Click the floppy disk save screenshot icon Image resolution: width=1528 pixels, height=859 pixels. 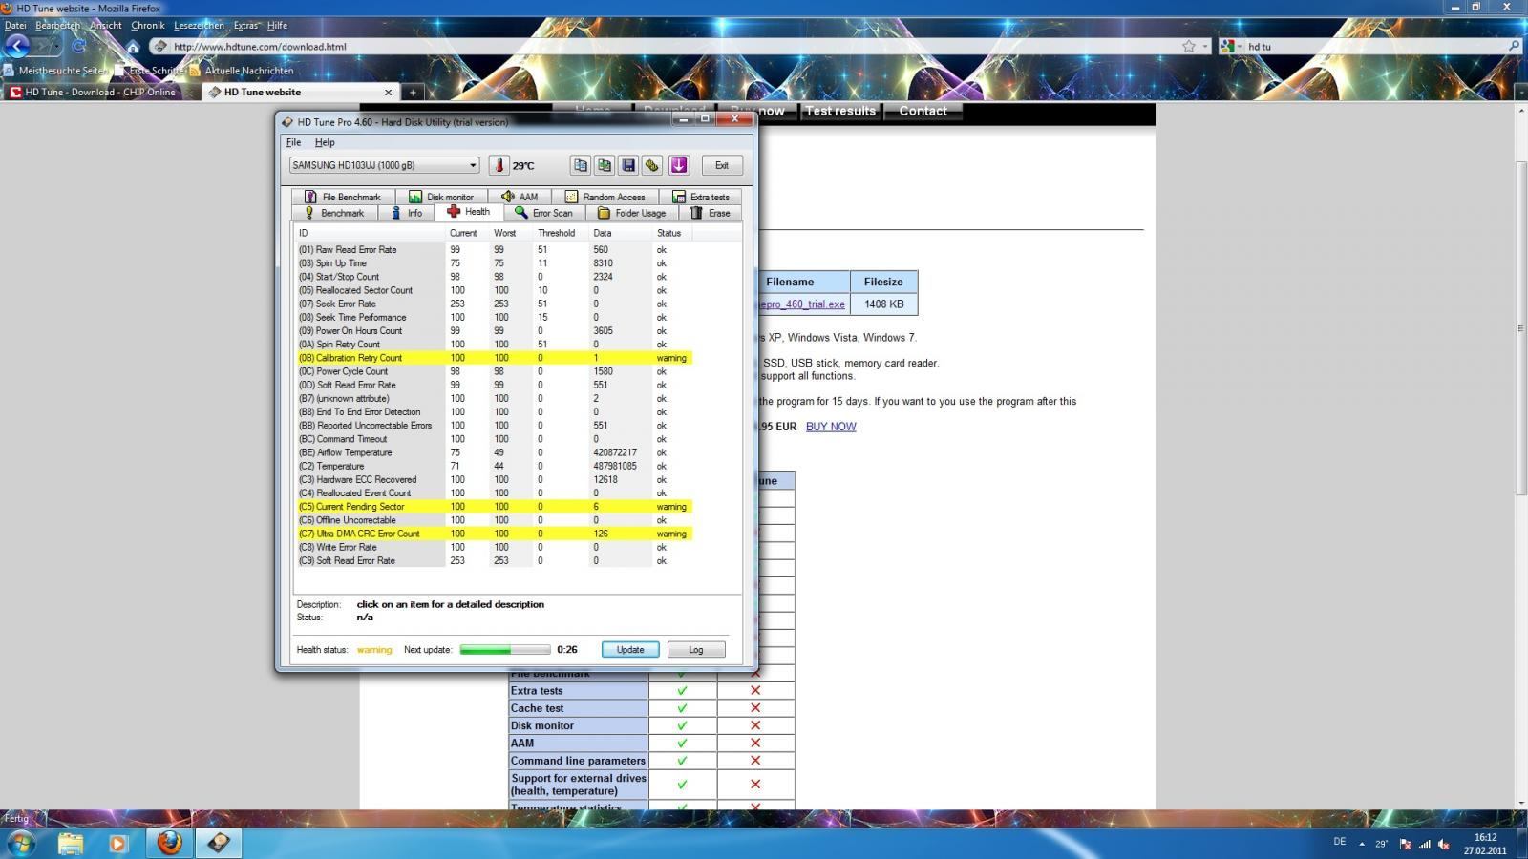pyautogui.click(x=628, y=165)
